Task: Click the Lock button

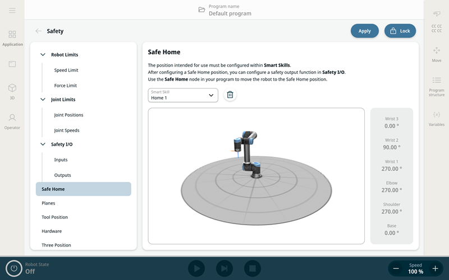Action: point(400,31)
